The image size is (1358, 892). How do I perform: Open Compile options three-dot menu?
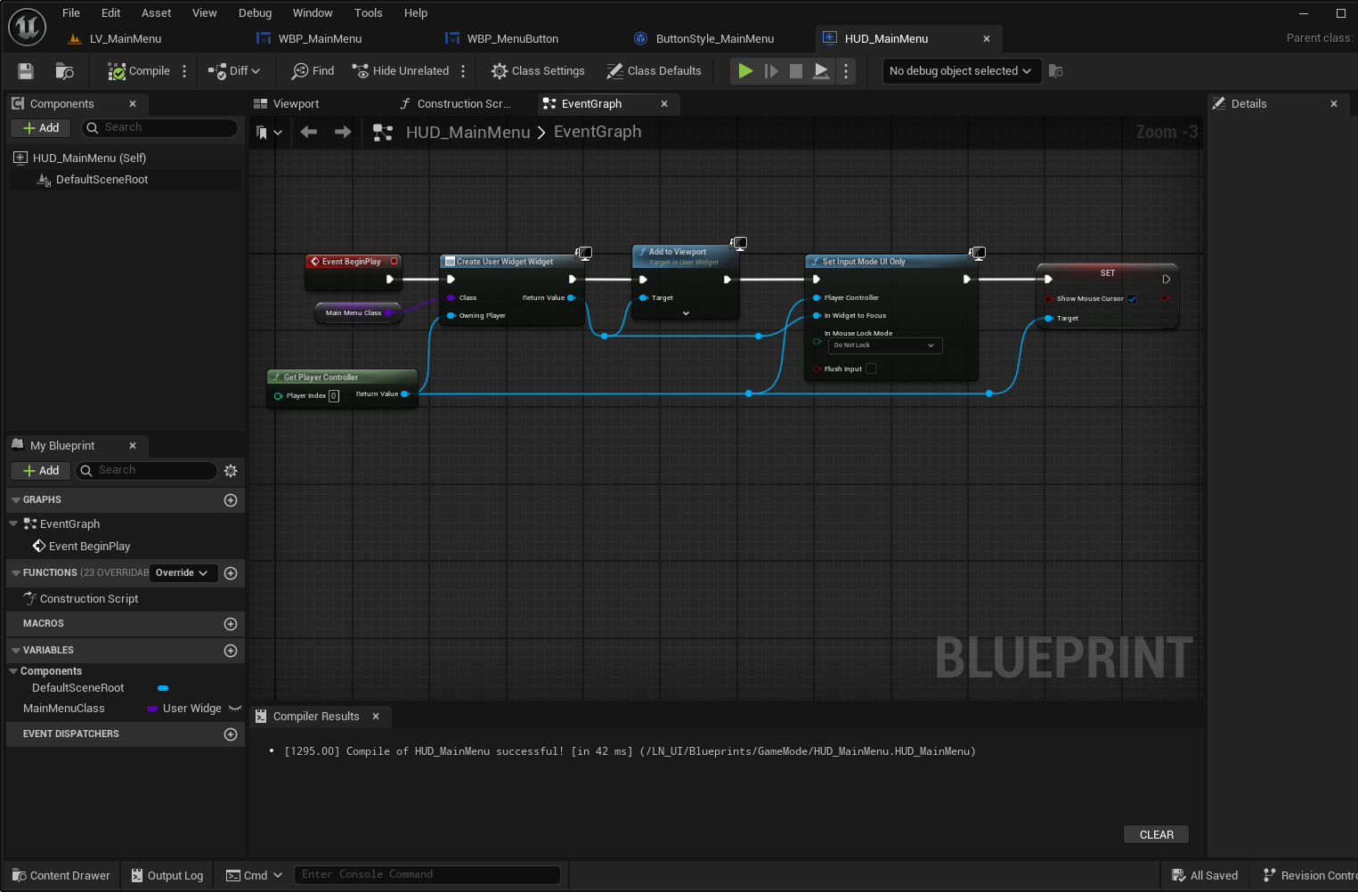pos(184,71)
